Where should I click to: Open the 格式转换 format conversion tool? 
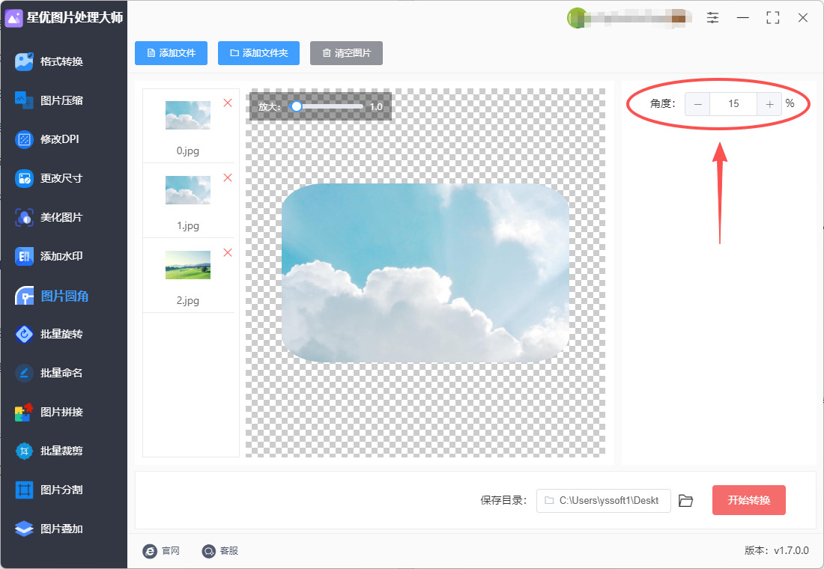point(49,61)
